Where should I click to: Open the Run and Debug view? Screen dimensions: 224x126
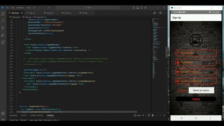pyautogui.click(x=3, y=35)
